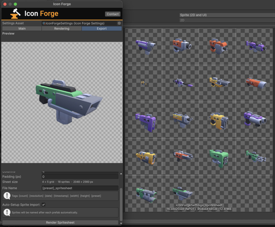Select tiny yellow gun sprite, second row
This screenshot has height=227, width=275.
pyautogui.click(x=144, y=83)
